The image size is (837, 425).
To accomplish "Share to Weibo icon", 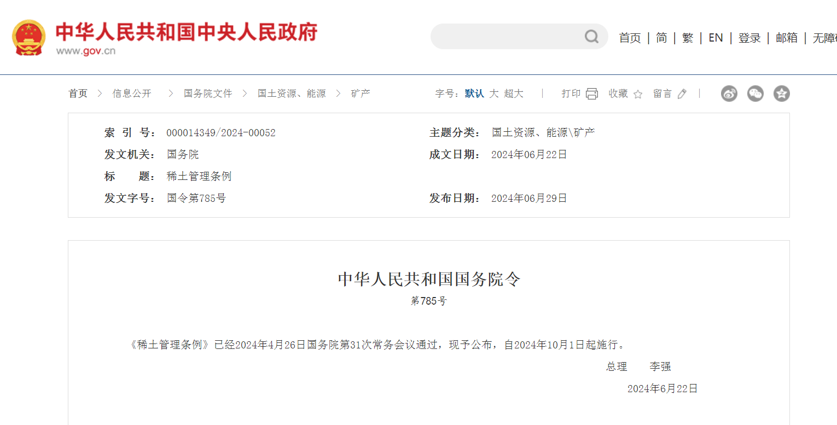I will (x=729, y=94).
